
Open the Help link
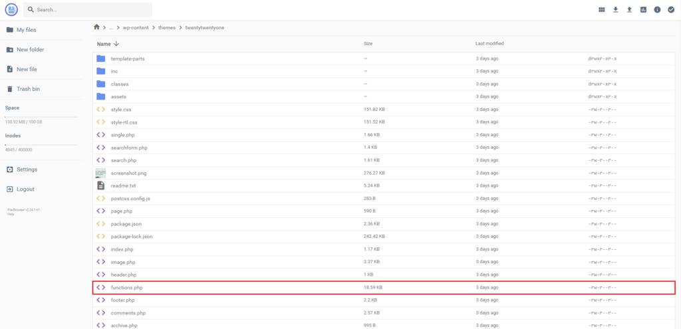pos(11,214)
